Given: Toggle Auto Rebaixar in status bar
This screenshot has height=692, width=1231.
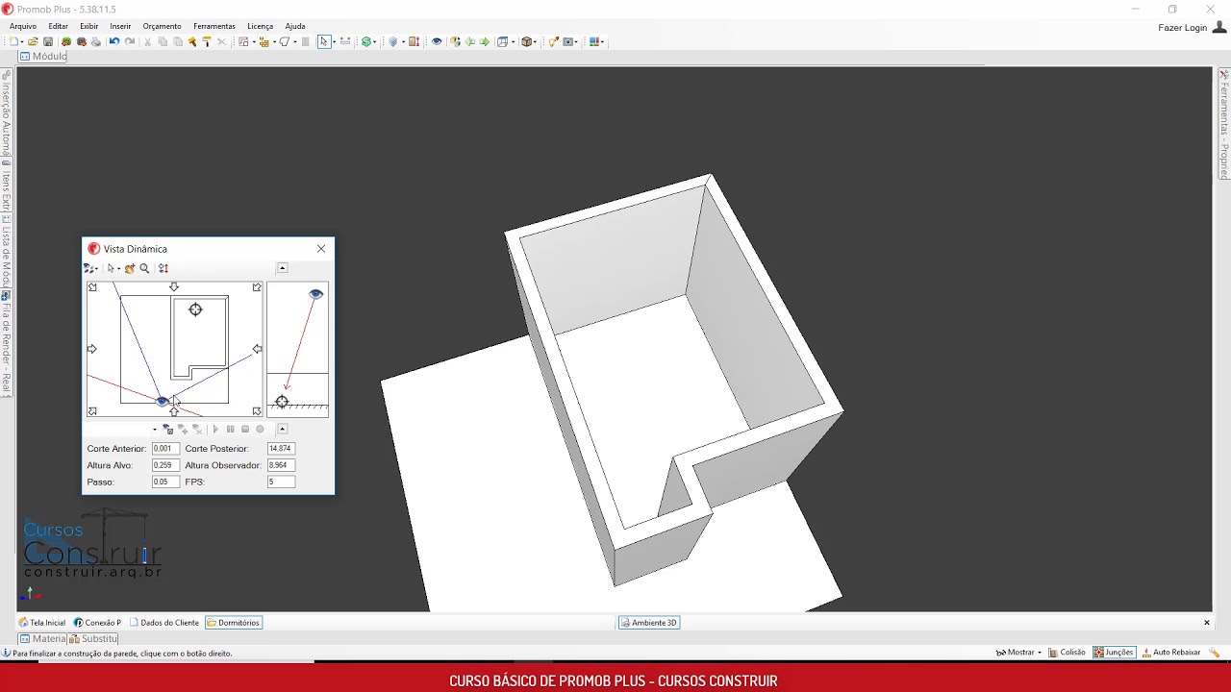Looking at the screenshot, I should click(x=1171, y=652).
